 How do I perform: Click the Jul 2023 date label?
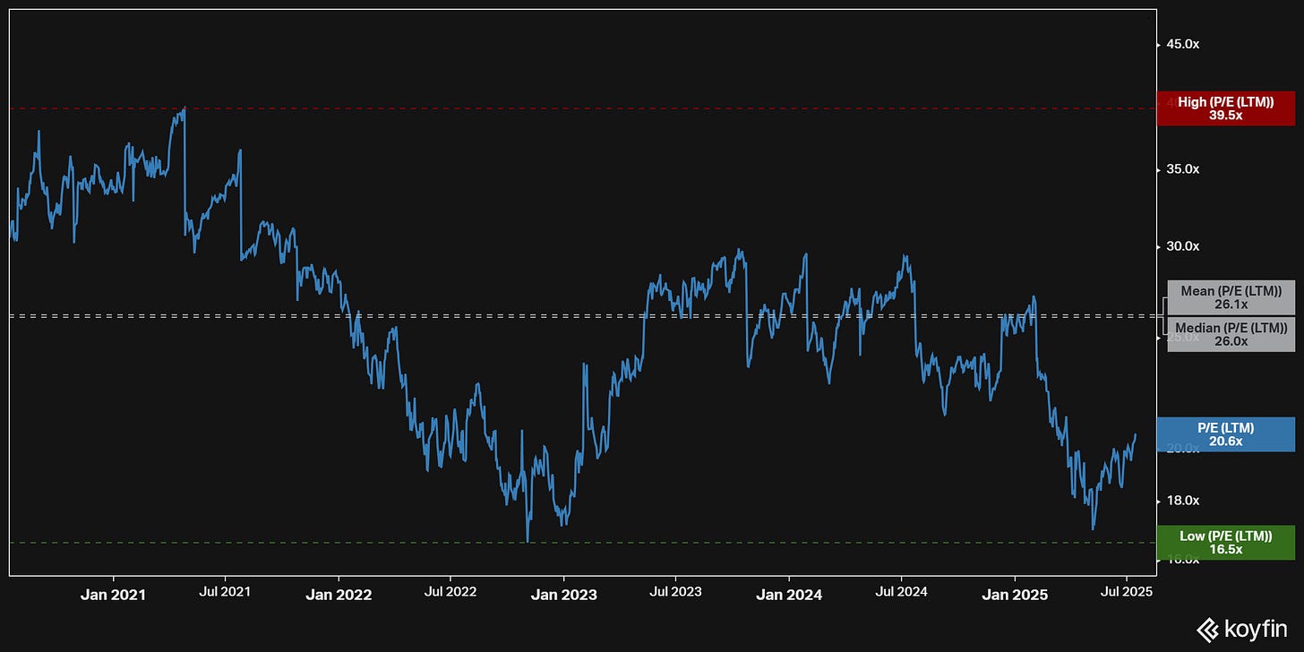674,592
